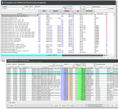Click code 9734 in Toyota Etios row
This screenshot has width=118, height=109.
click(x=39, y=18)
